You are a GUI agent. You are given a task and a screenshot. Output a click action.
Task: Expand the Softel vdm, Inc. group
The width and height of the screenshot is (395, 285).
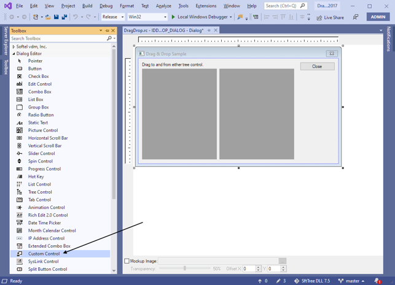pos(14,47)
